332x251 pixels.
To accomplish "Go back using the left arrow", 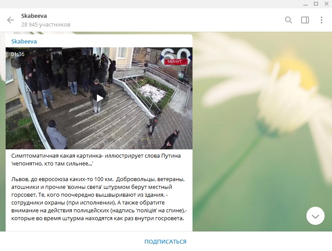I will [x=10, y=20].
